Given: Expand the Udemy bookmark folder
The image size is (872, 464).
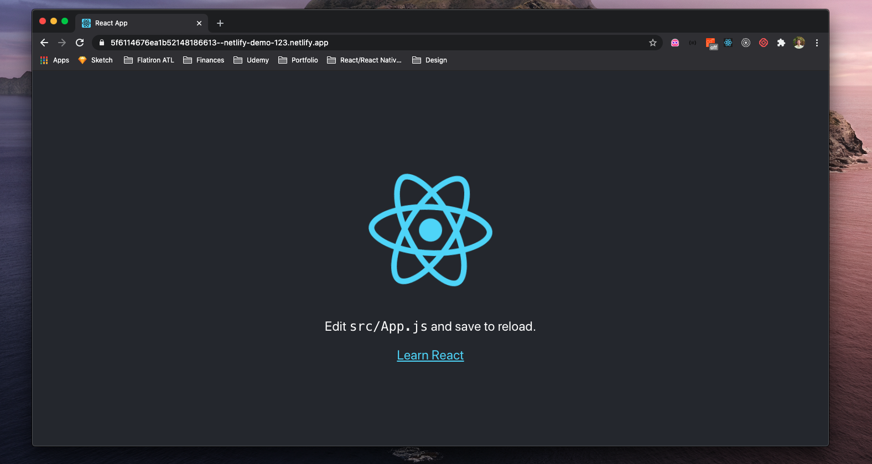Looking at the screenshot, I should [251, 60].
